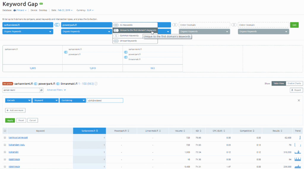Click the filter text field containing särkänniemi
The image size is (304, 169).
pos(104,100)
